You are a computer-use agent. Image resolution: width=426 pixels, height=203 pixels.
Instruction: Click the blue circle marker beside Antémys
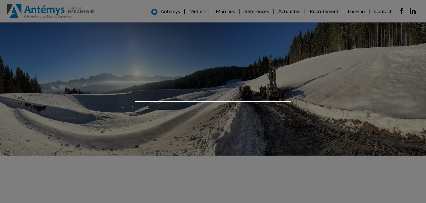[x=154, y=12]
